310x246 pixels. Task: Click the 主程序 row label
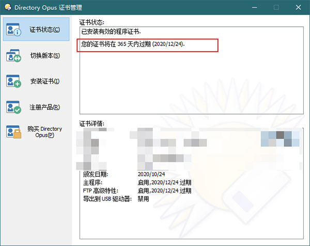click(92, 182)
